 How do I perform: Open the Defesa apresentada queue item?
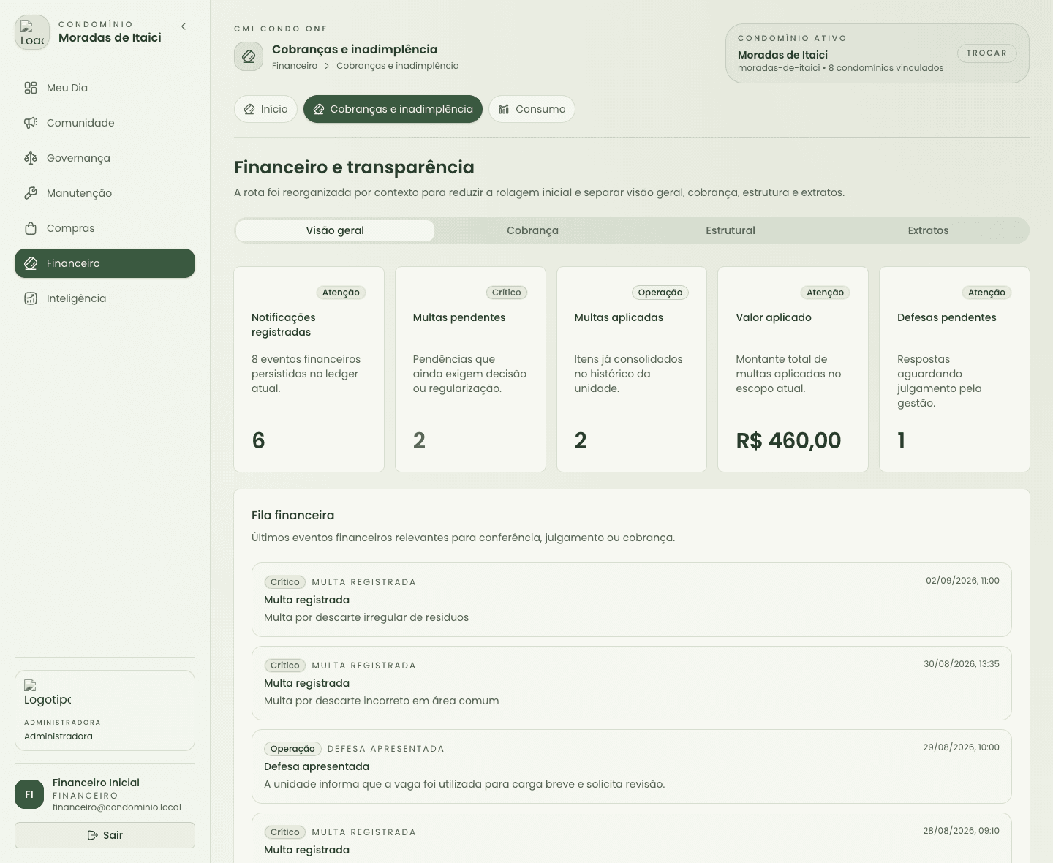pyautogui.click(x=632, y=766)
